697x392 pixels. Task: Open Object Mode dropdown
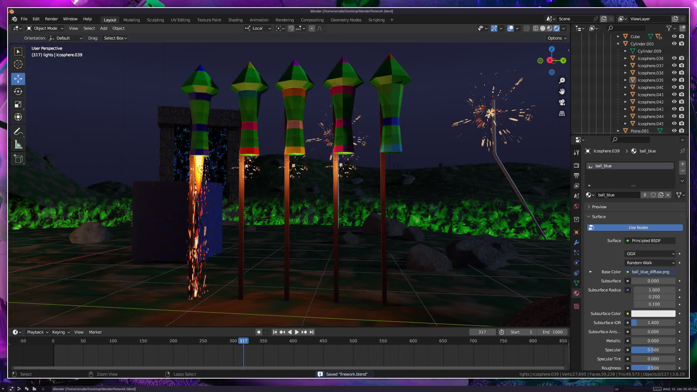click(x=45, y=28)
